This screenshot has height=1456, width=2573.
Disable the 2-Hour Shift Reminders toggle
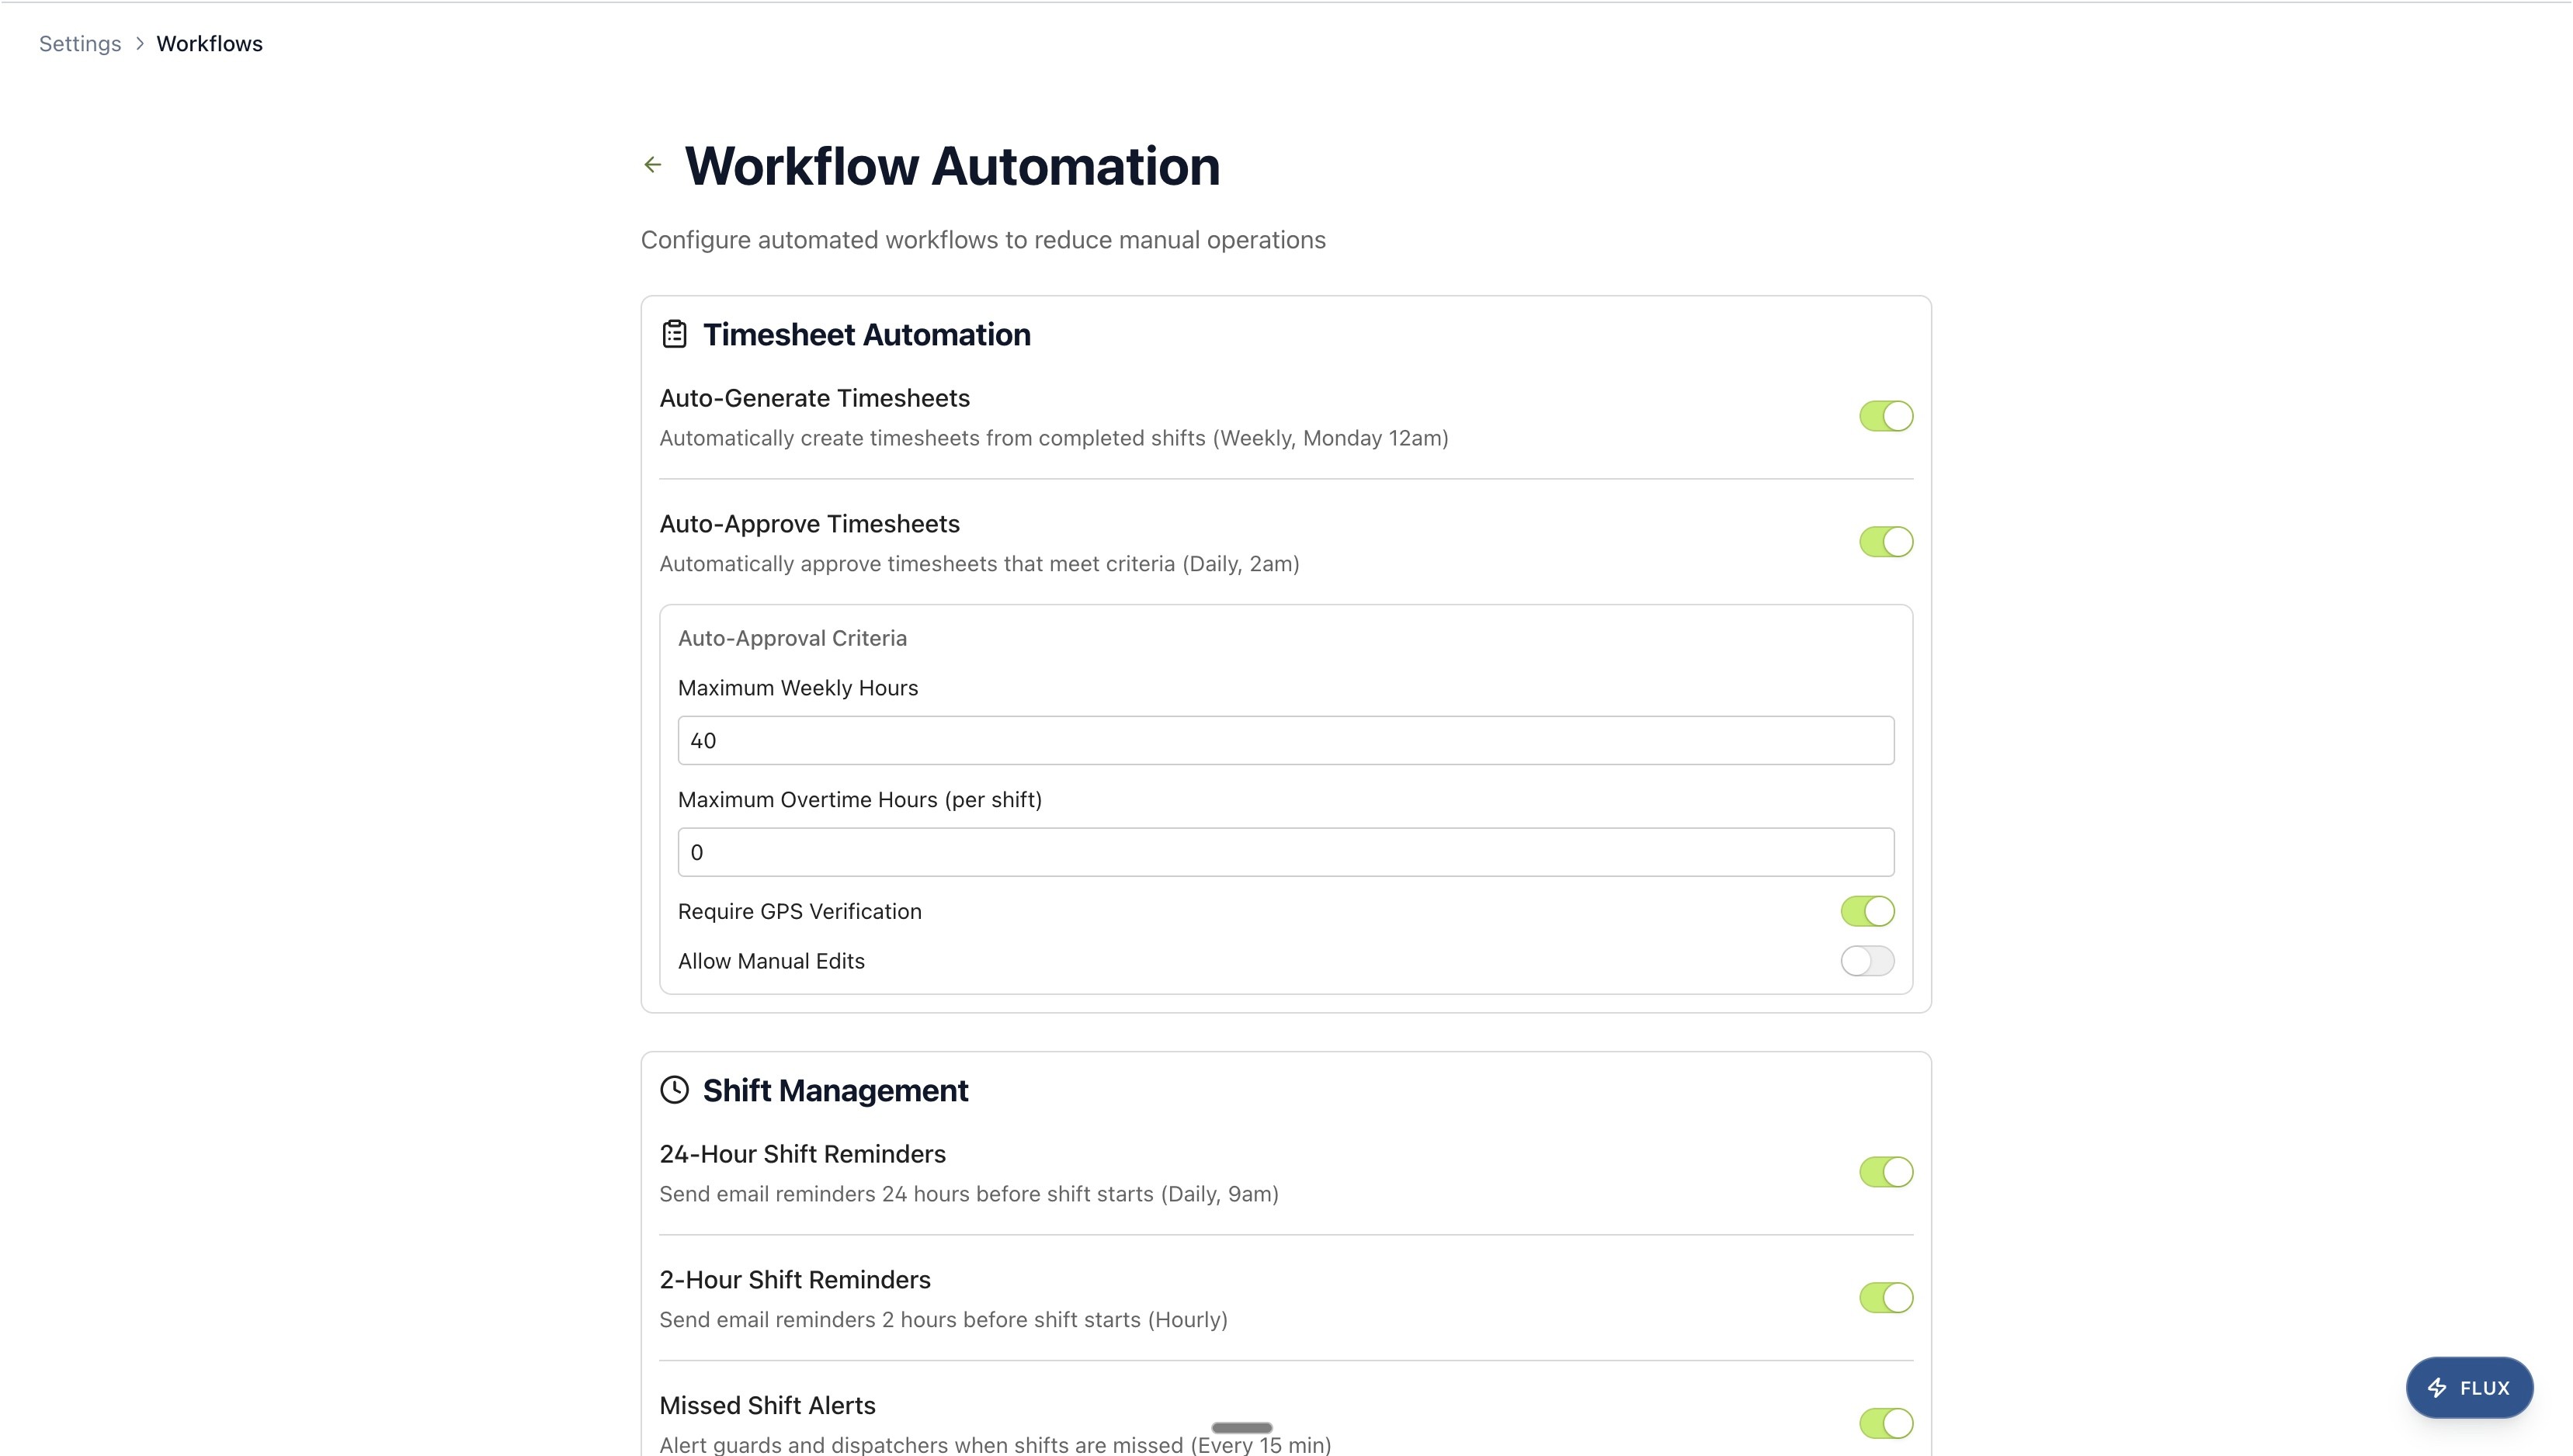(x=1886, y=1298)
